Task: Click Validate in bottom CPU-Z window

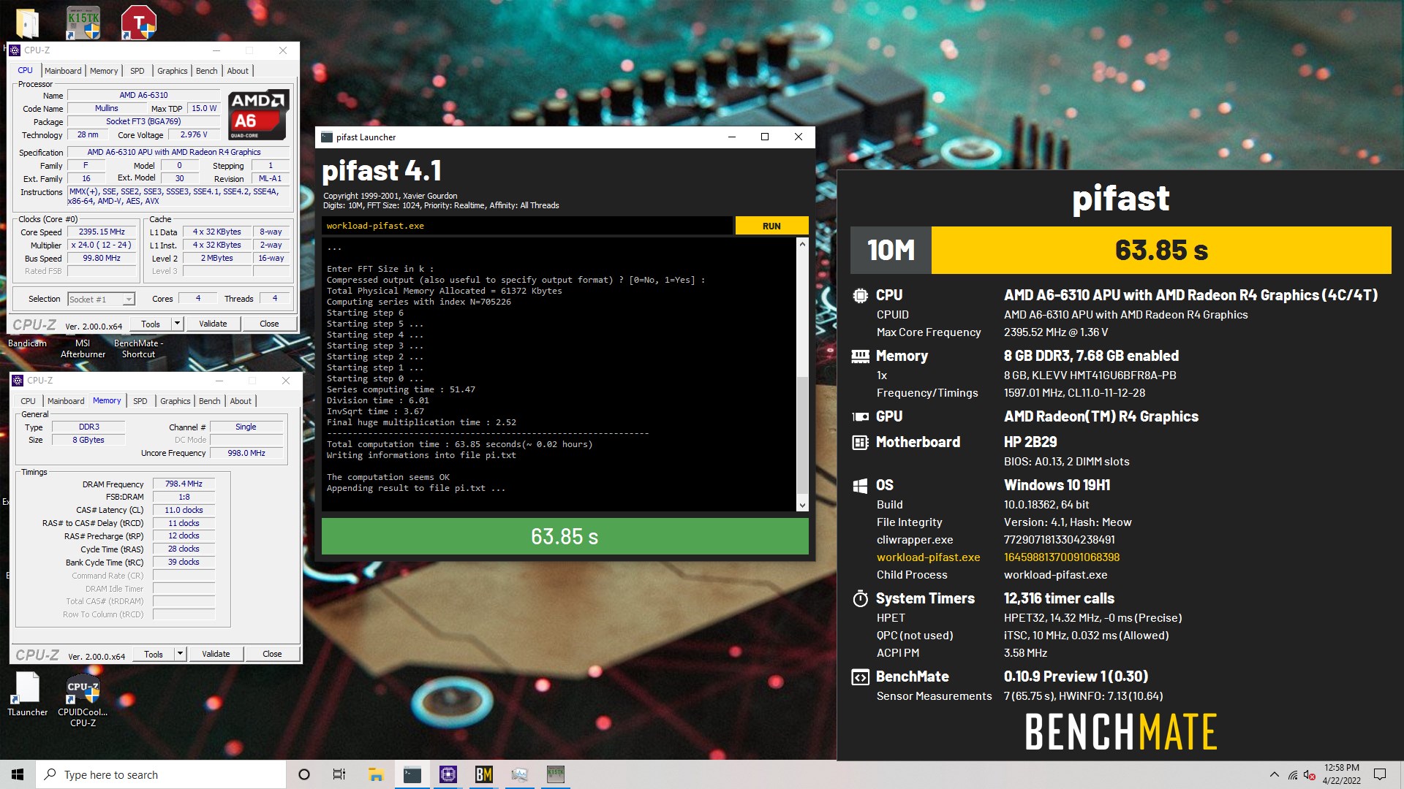Action: tap(216, 654)
